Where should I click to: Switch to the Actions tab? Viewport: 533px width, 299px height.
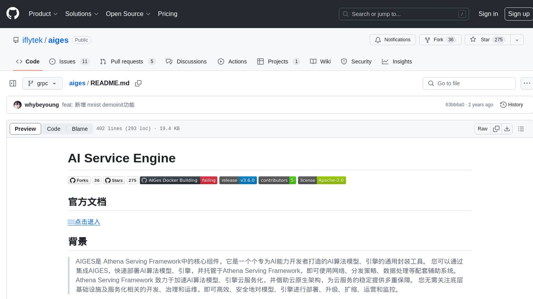(232, 61)
